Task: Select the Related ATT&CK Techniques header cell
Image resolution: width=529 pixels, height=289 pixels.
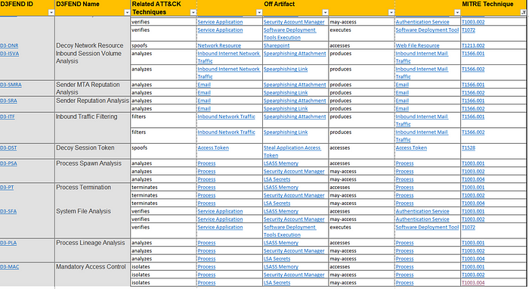Action: [x=164, y=8]
